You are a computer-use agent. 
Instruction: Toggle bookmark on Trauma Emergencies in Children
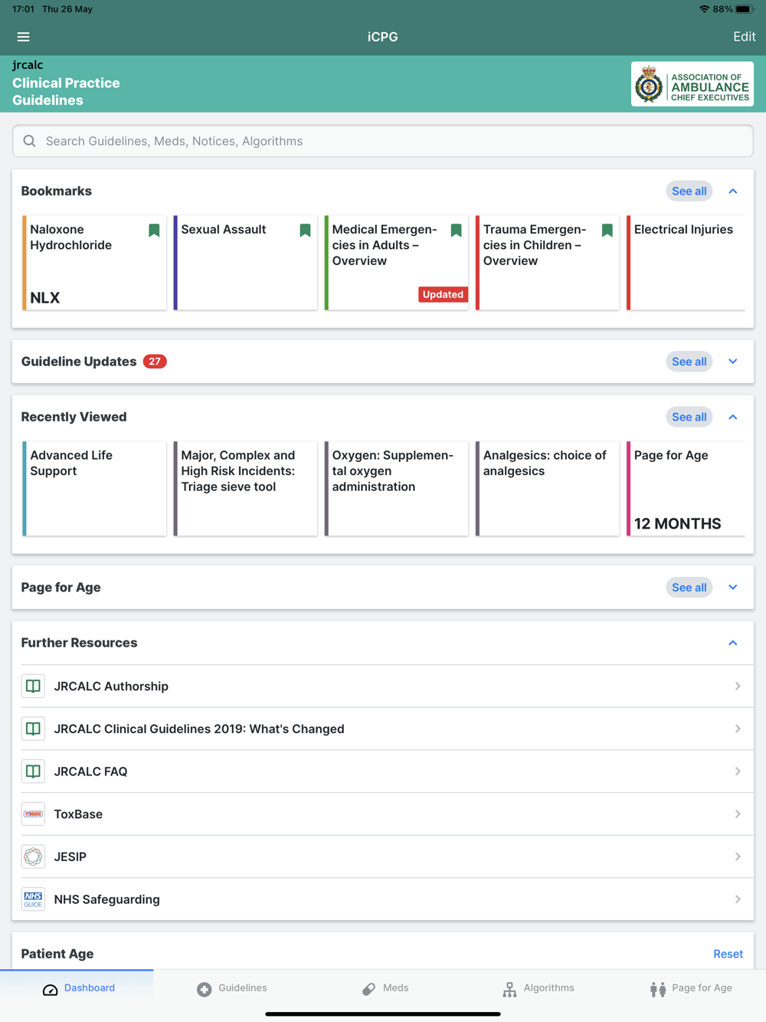607,231
